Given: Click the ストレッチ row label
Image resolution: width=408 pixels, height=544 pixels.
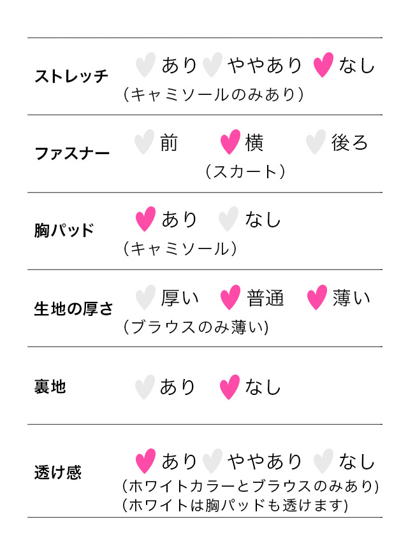Looking at the screenshot, I should point(71,76).
